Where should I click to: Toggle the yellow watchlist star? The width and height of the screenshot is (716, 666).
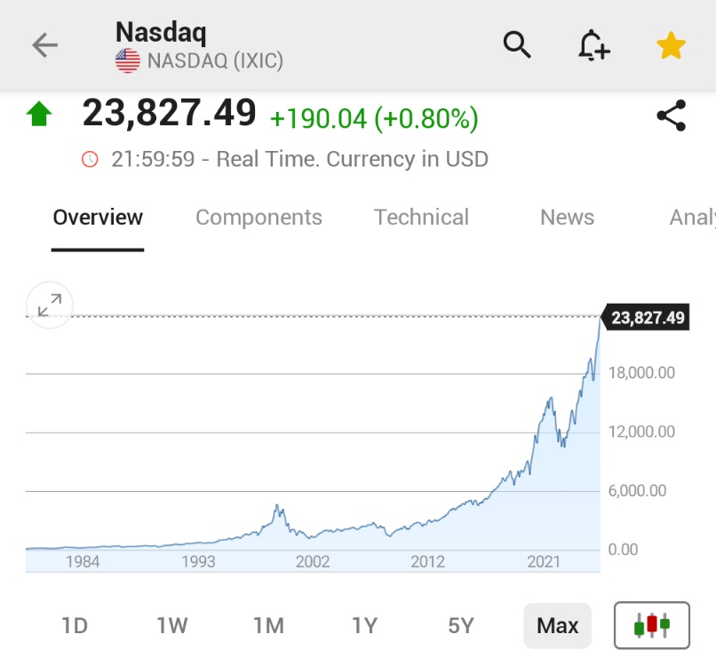click(671, 45)
